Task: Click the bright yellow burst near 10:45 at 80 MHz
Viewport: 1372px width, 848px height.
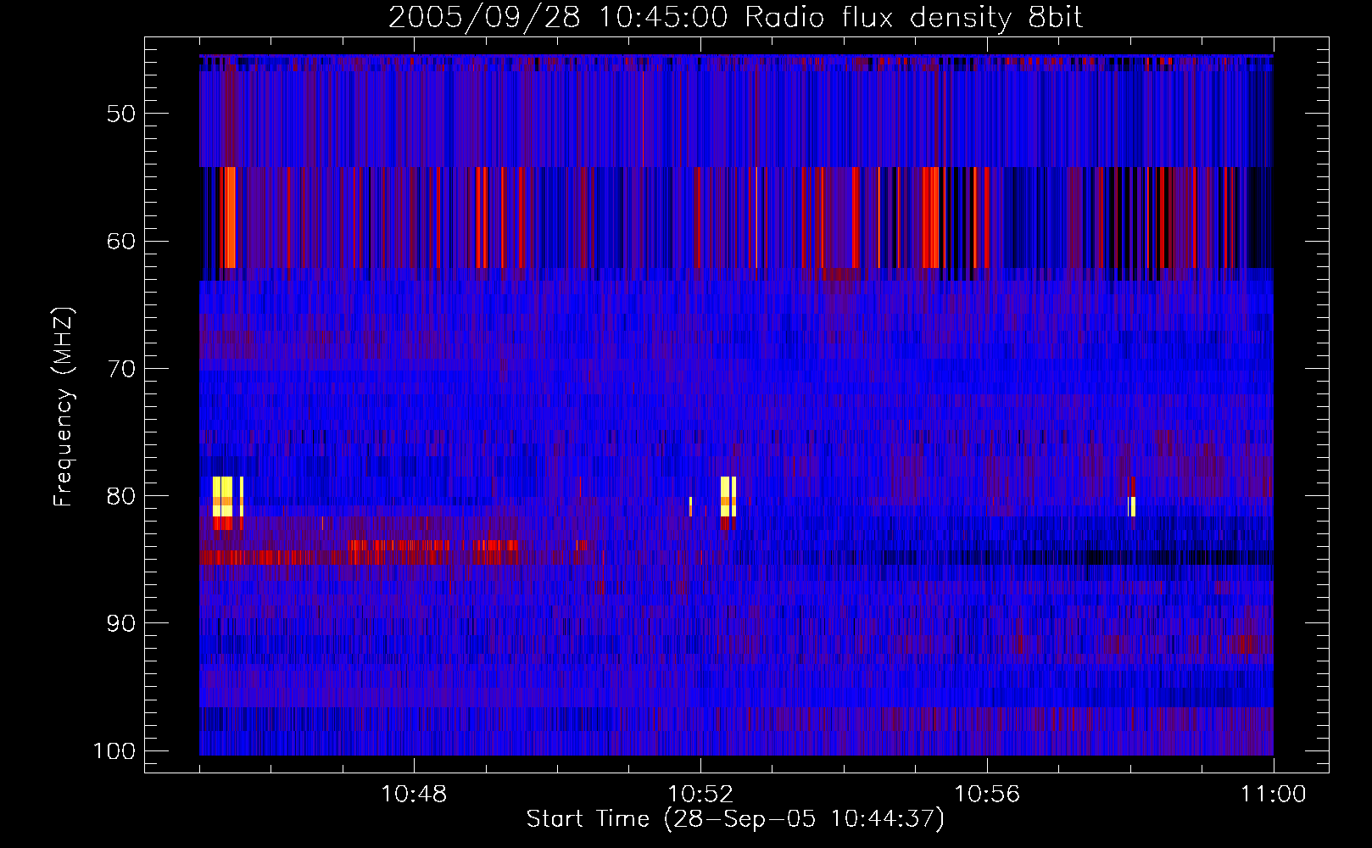Action: pyautogui.click(x=222, y=496)
